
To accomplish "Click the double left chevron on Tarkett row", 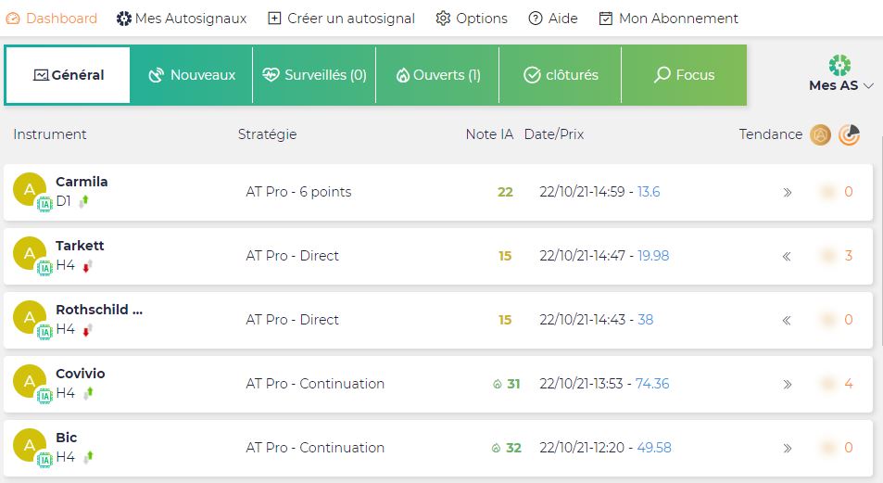I will click(x=787, y=256).
